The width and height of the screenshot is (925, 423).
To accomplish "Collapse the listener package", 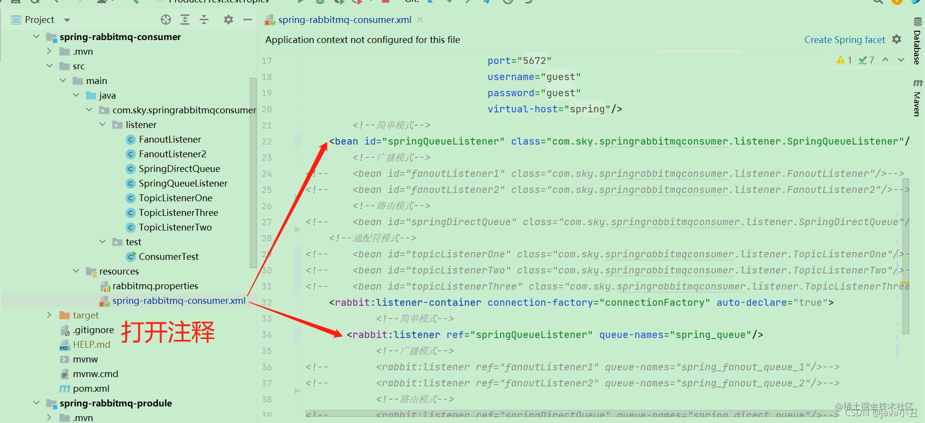I will pos(102,125).
